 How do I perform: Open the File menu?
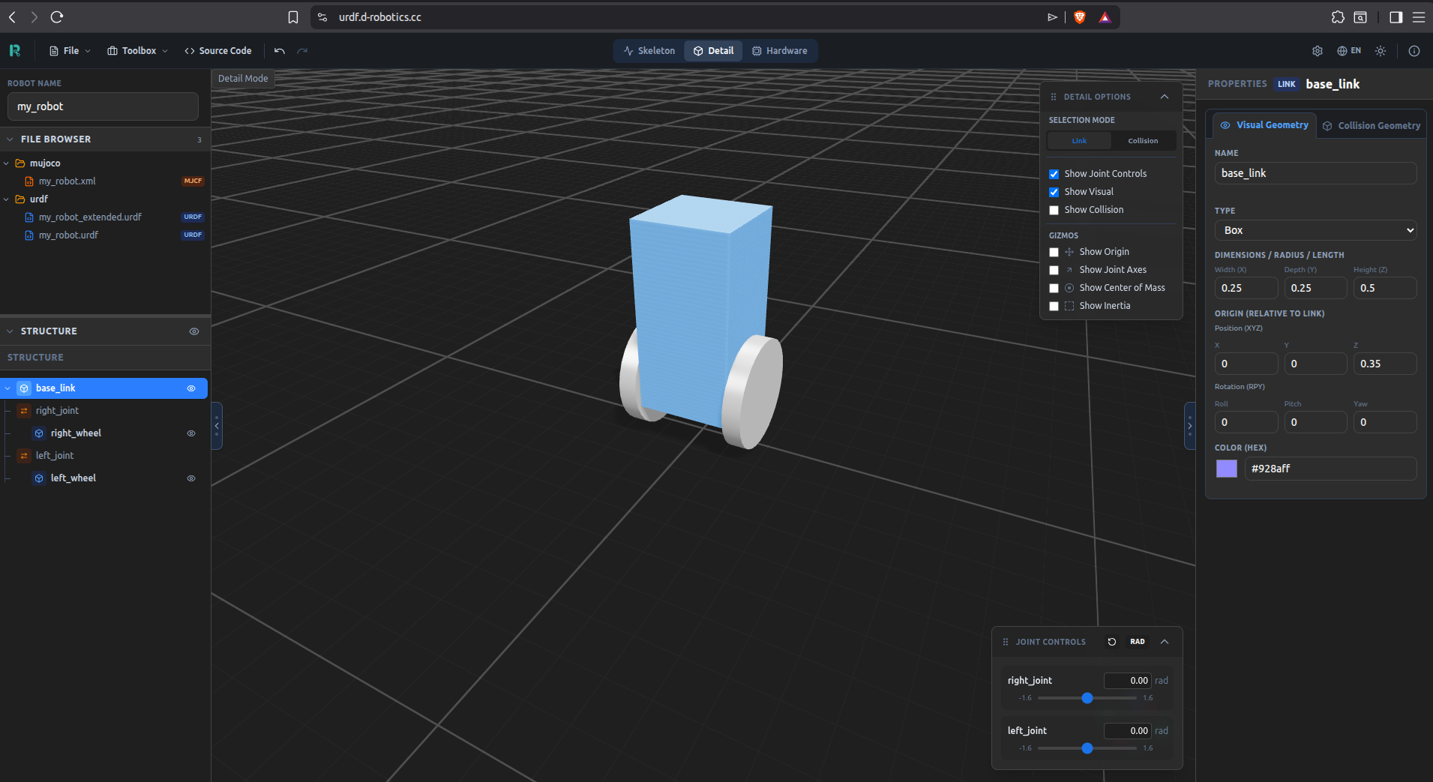(70, 51)
